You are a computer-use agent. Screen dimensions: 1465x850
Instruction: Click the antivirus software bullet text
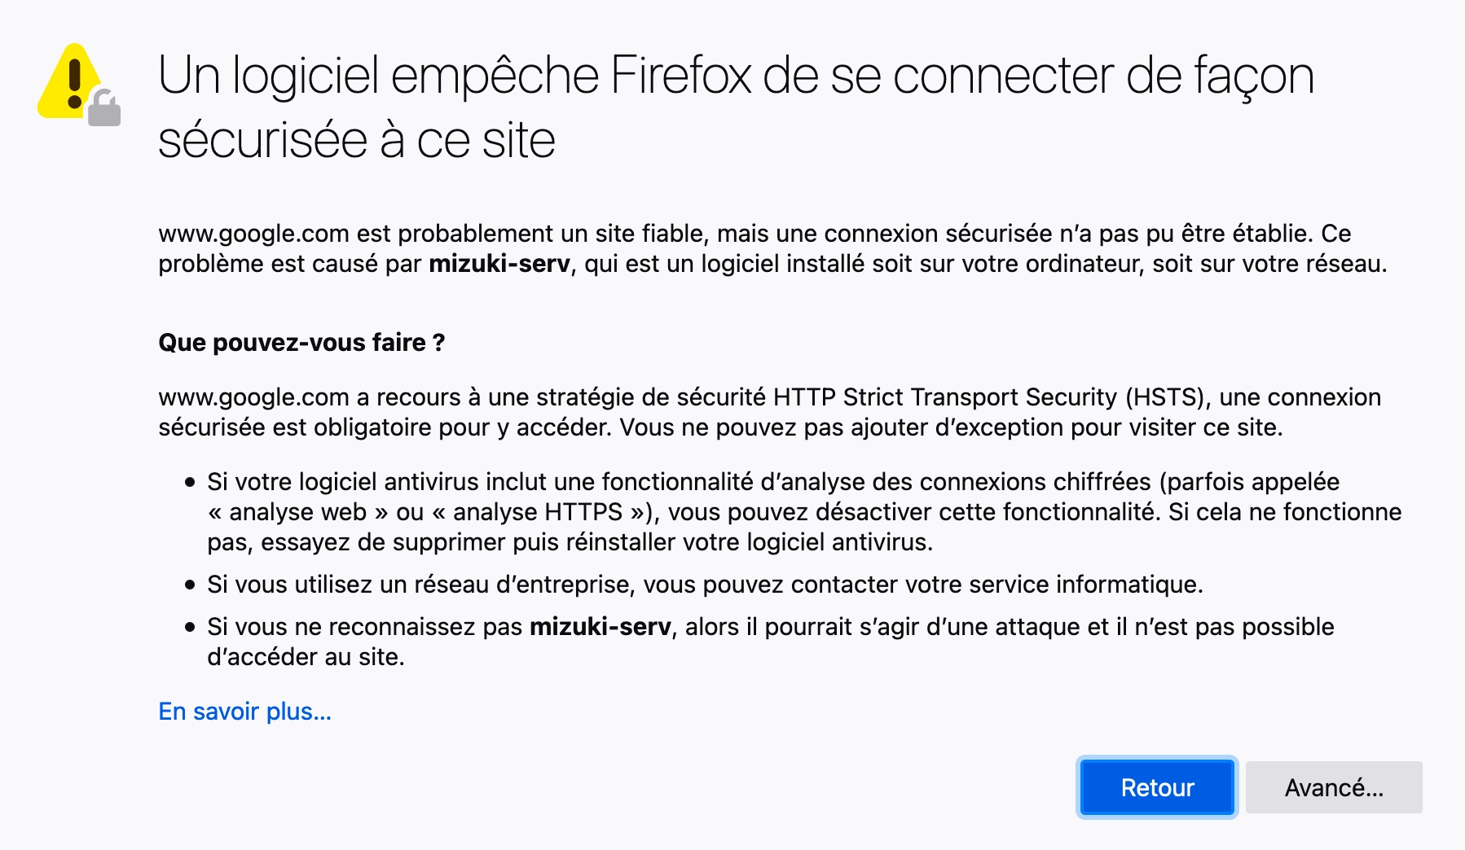tap(804, 512)
